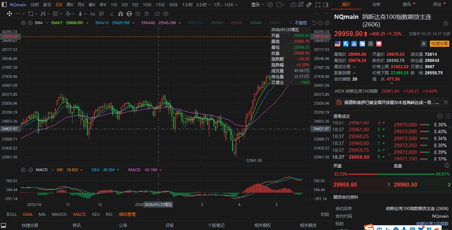452x230 pixels.
Task: Open drawing settings gear in toolbar
Action: [x=166, y=14]
